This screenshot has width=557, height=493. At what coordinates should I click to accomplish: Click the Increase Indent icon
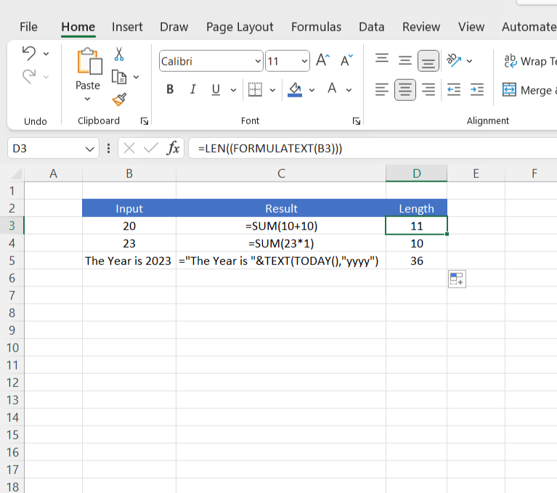tap(476, 90)
